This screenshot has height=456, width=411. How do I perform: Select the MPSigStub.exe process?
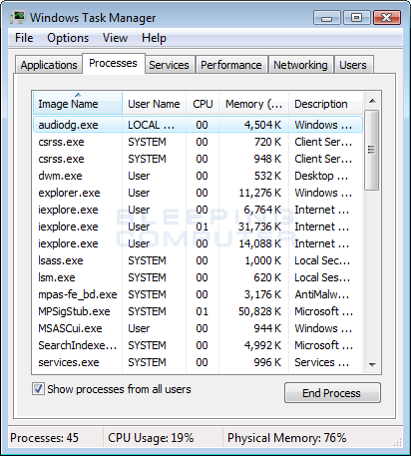(x=198, y=311)
